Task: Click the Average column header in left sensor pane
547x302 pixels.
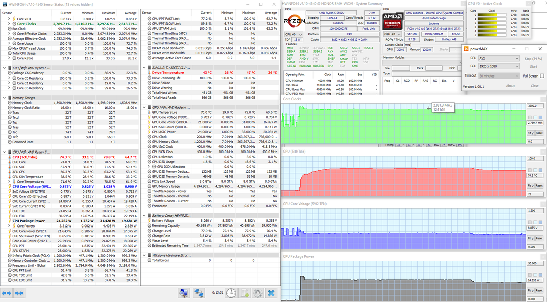Action: 131,13
